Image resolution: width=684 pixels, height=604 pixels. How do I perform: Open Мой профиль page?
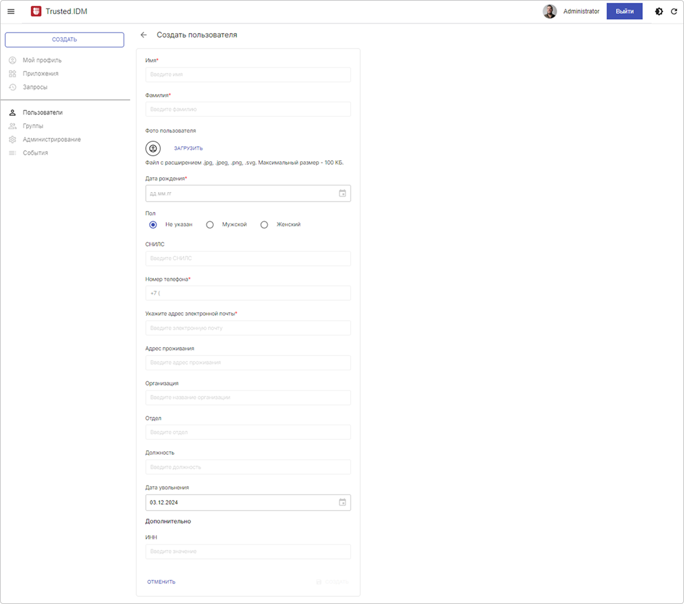42,60
